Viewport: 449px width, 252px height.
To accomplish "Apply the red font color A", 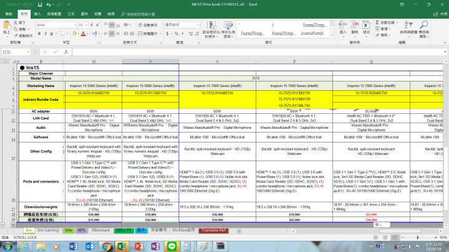I will pyautogui.click(x=83, y=34).
